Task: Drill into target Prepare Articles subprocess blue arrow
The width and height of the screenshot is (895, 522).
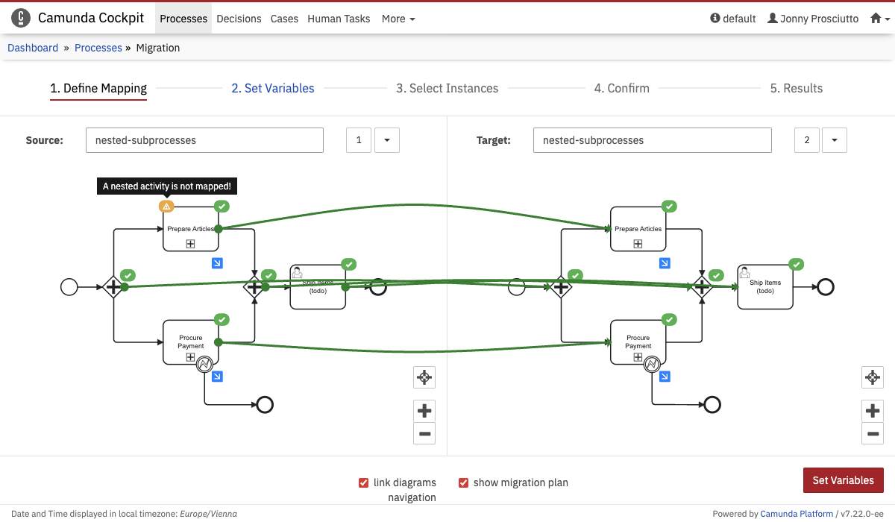Action: point(665,263)
